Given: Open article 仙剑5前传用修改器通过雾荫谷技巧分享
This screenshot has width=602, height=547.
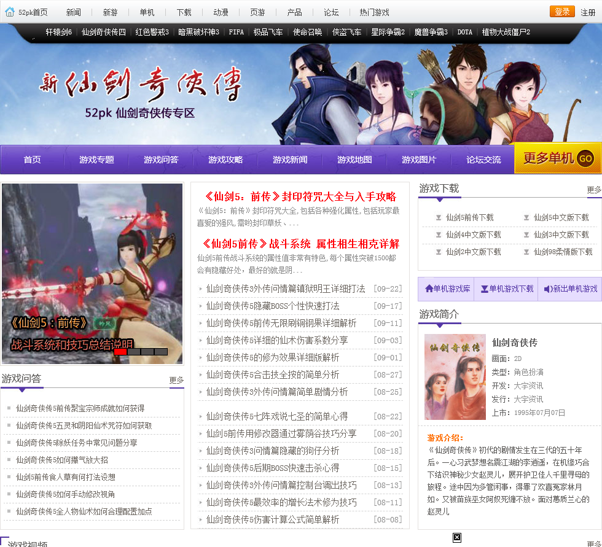Looking at the screenshot, I should point(281,433).
